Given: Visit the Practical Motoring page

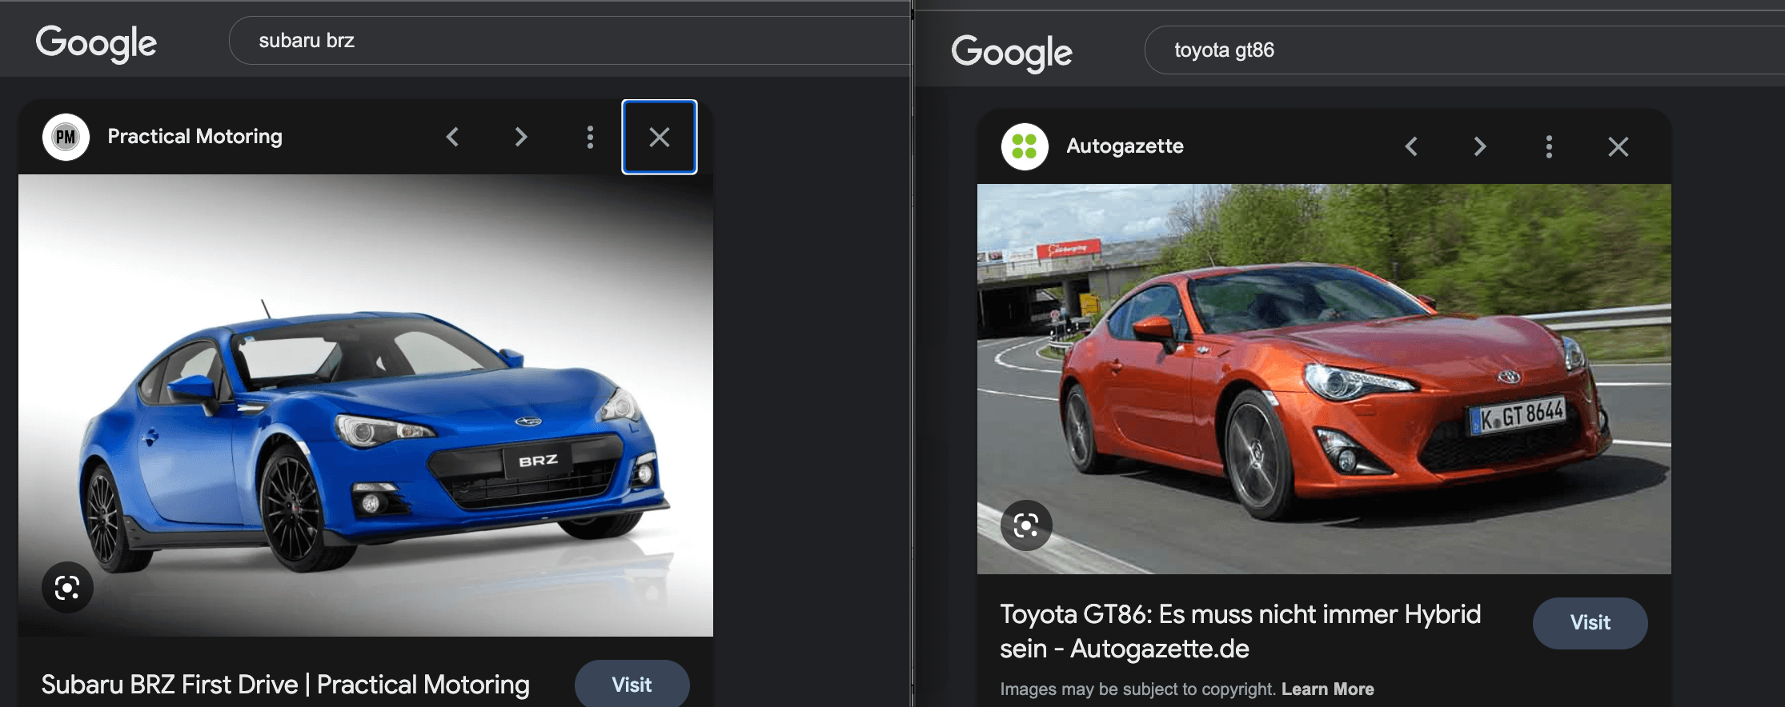Looking at the screenshot, I should tap(632, 685).
